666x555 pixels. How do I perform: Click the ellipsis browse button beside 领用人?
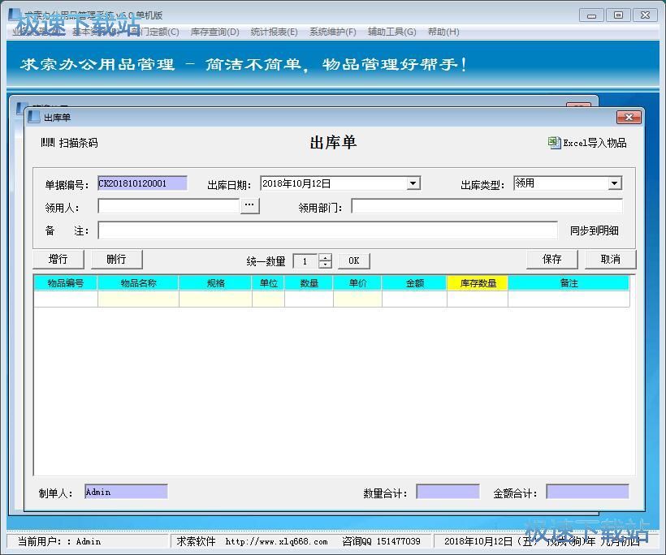249,206
